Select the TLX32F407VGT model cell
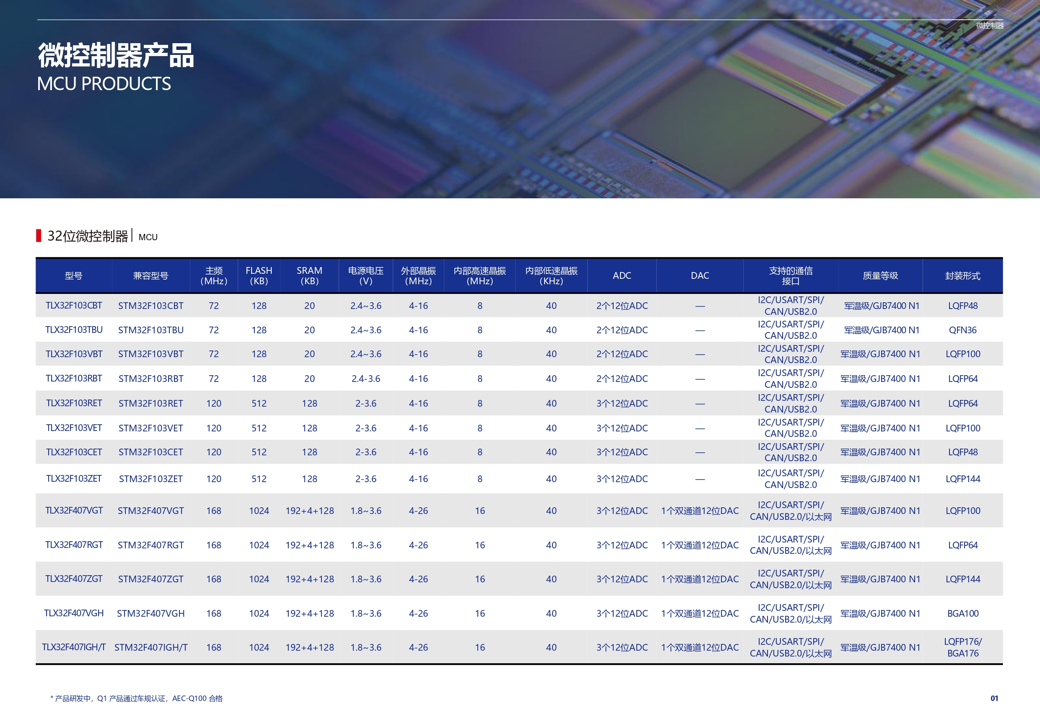Screen dimensions: 1040x706 click(x=74, y=510)
